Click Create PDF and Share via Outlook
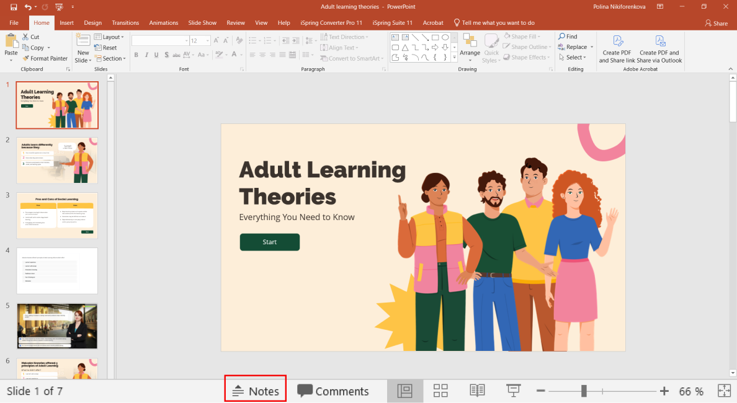The image size is (737, 403). coord(659,49)
